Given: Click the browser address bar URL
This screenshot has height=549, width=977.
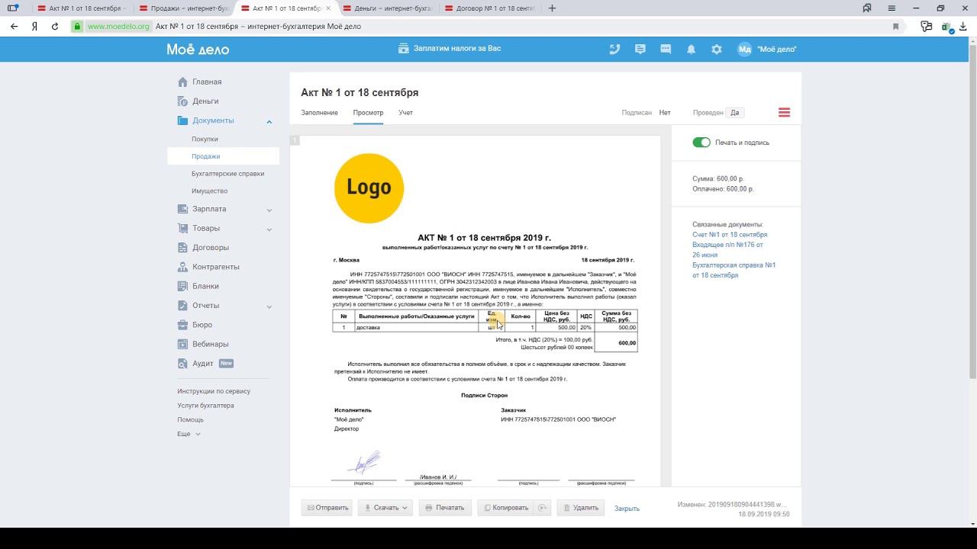Looking at the screenshot, I should pos(118,26).
